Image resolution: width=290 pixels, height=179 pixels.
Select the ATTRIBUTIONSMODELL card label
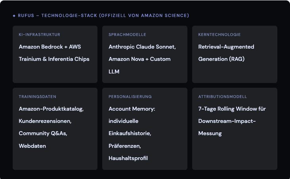click(222, 96)
